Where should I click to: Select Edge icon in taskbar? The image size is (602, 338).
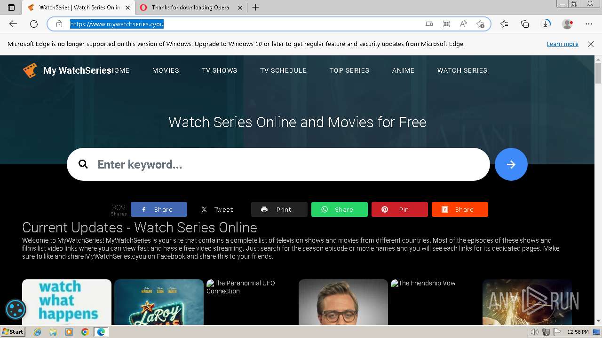[x=101, y=332]
